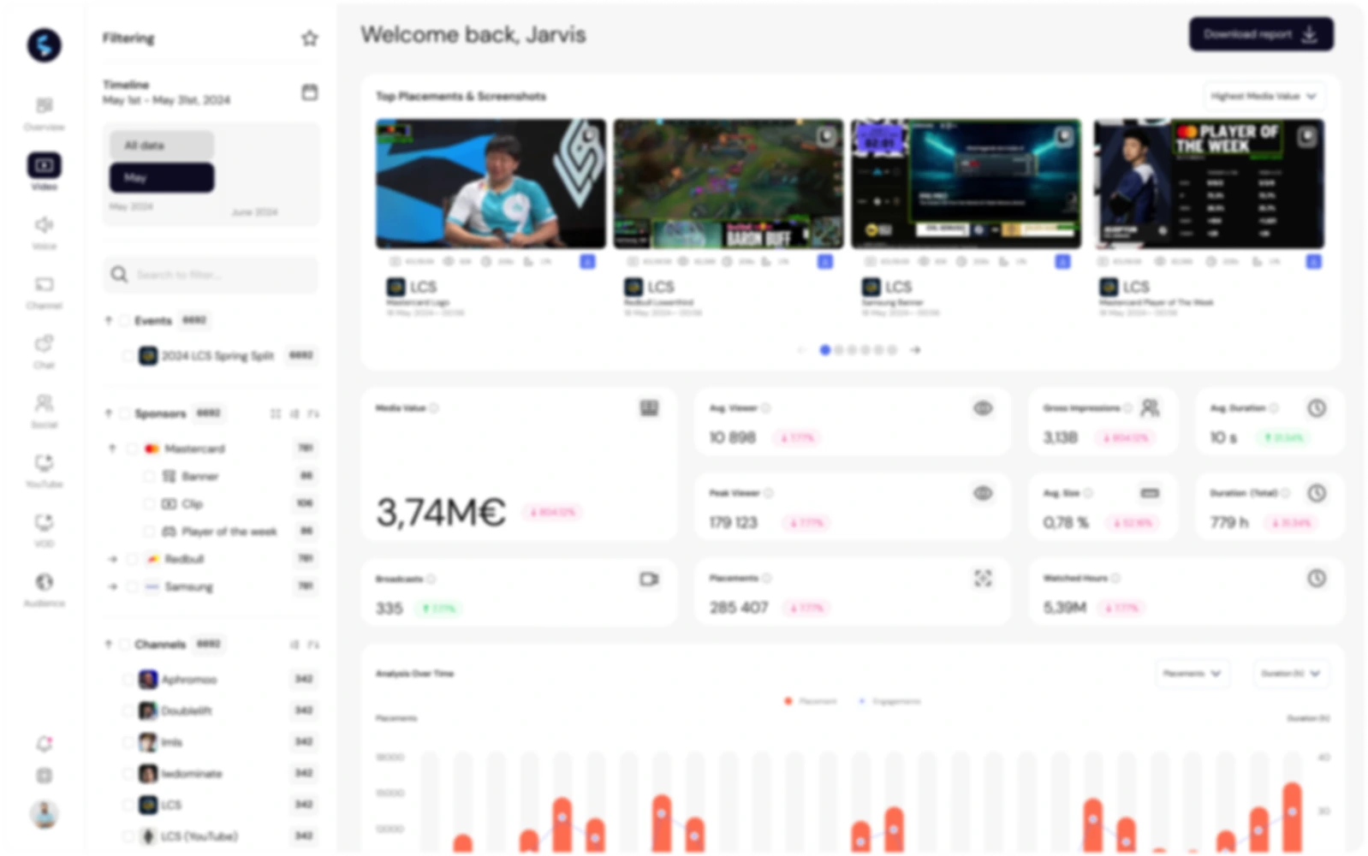The height and width of the screenshot is (856, 1368).
Task: Open the Highest Media Value dropdown
Action: pyautogui.click(x=1264, y=96)
